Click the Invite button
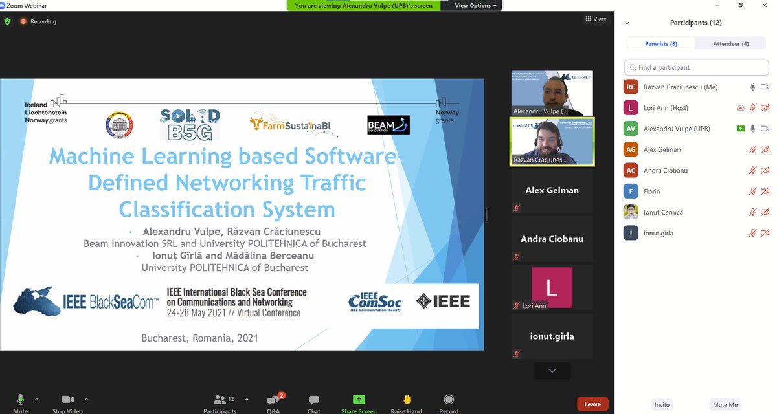Image resolution: width=777 pixels, height=414 pixels. pos(662,404)
